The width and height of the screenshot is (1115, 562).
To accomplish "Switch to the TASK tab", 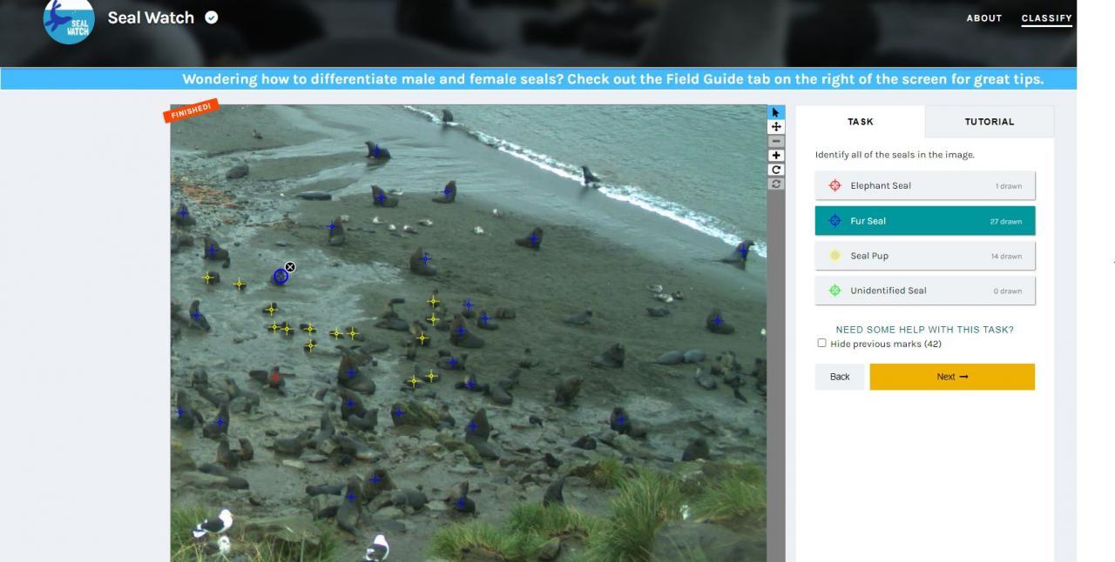I will (860, 122).
